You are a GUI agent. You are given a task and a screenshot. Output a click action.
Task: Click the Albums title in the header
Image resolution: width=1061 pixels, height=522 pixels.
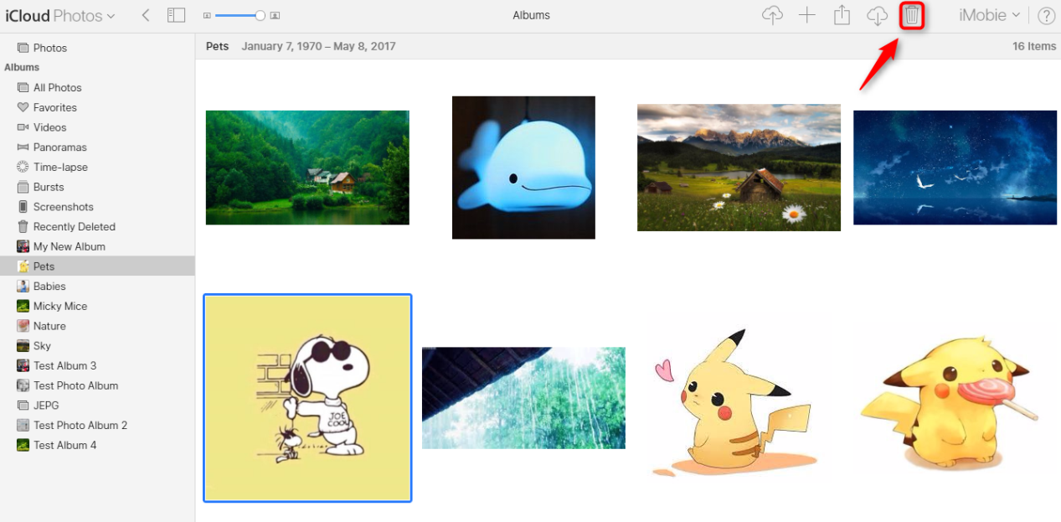[x=532, y=15]
